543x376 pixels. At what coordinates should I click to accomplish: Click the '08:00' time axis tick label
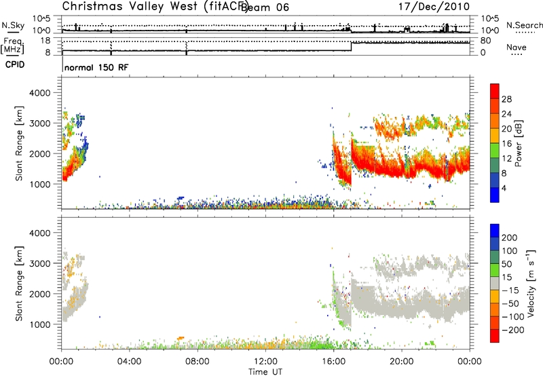(x=198, y=362)
